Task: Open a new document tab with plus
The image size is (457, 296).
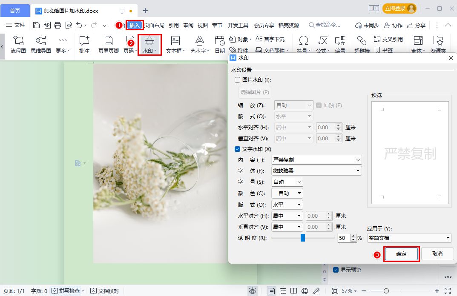Action: [x=145, y=11]
